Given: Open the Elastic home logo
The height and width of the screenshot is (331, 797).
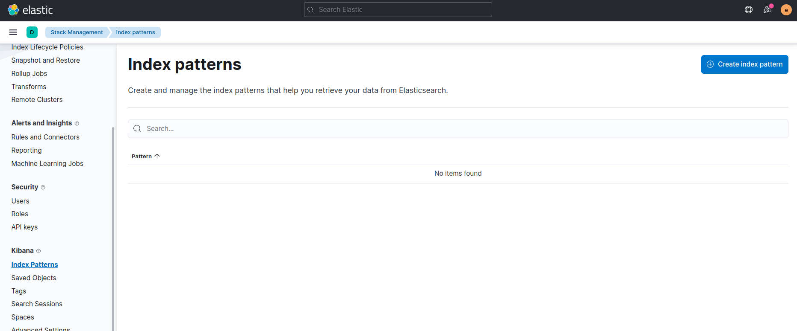Looking at the screenshot, I should pos(30,10).
